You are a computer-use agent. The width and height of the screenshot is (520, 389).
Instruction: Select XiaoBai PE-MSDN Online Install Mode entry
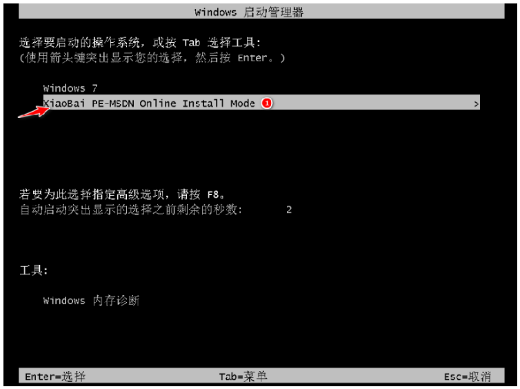pos(261,103)
